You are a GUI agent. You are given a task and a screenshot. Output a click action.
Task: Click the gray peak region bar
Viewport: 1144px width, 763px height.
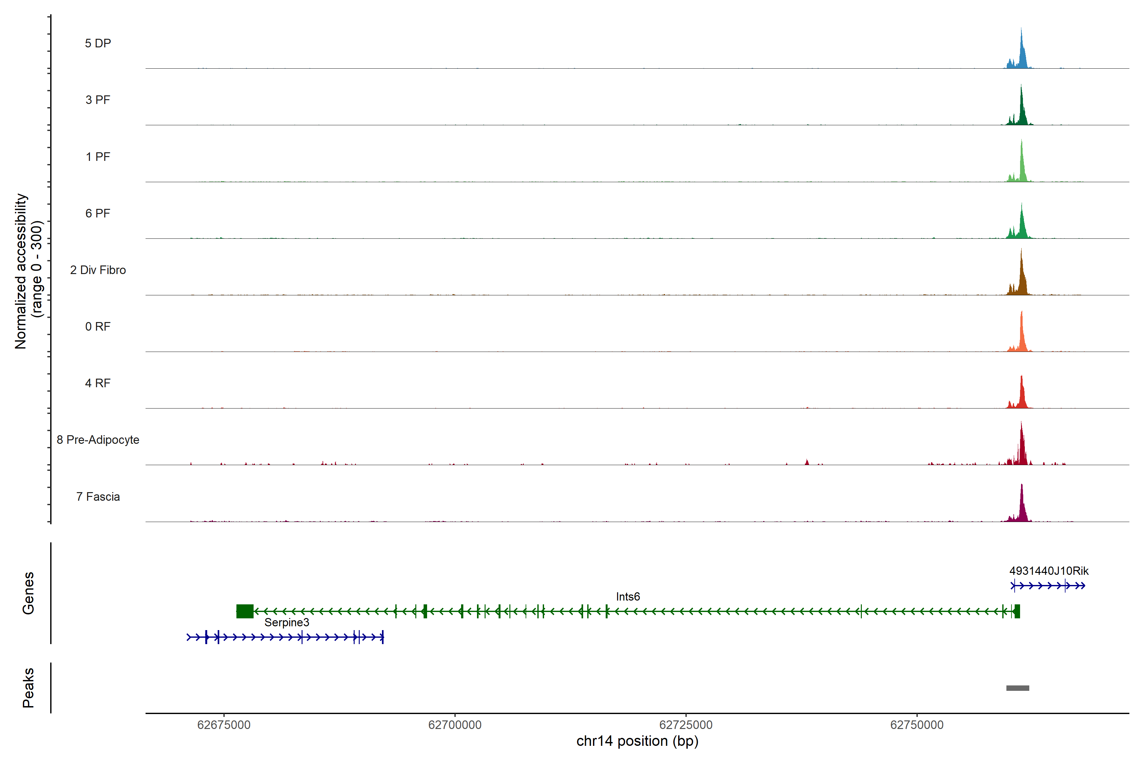1018,688
